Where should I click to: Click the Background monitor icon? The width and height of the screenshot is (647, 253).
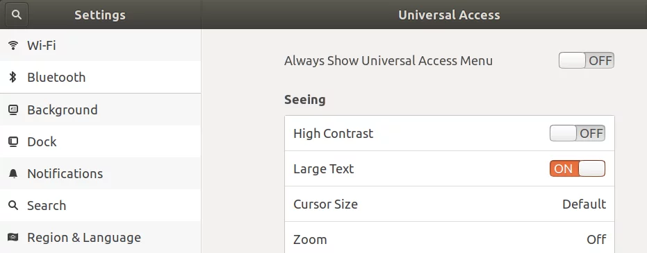pos(13,110)
